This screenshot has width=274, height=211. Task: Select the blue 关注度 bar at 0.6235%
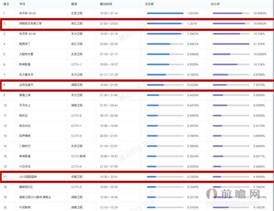coord(155,85)
